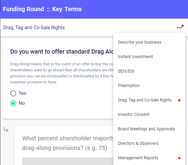This screenshot has width=188, height=165.
Task: Open Management Reports from the menu
Action: click(x=138, y=158)
